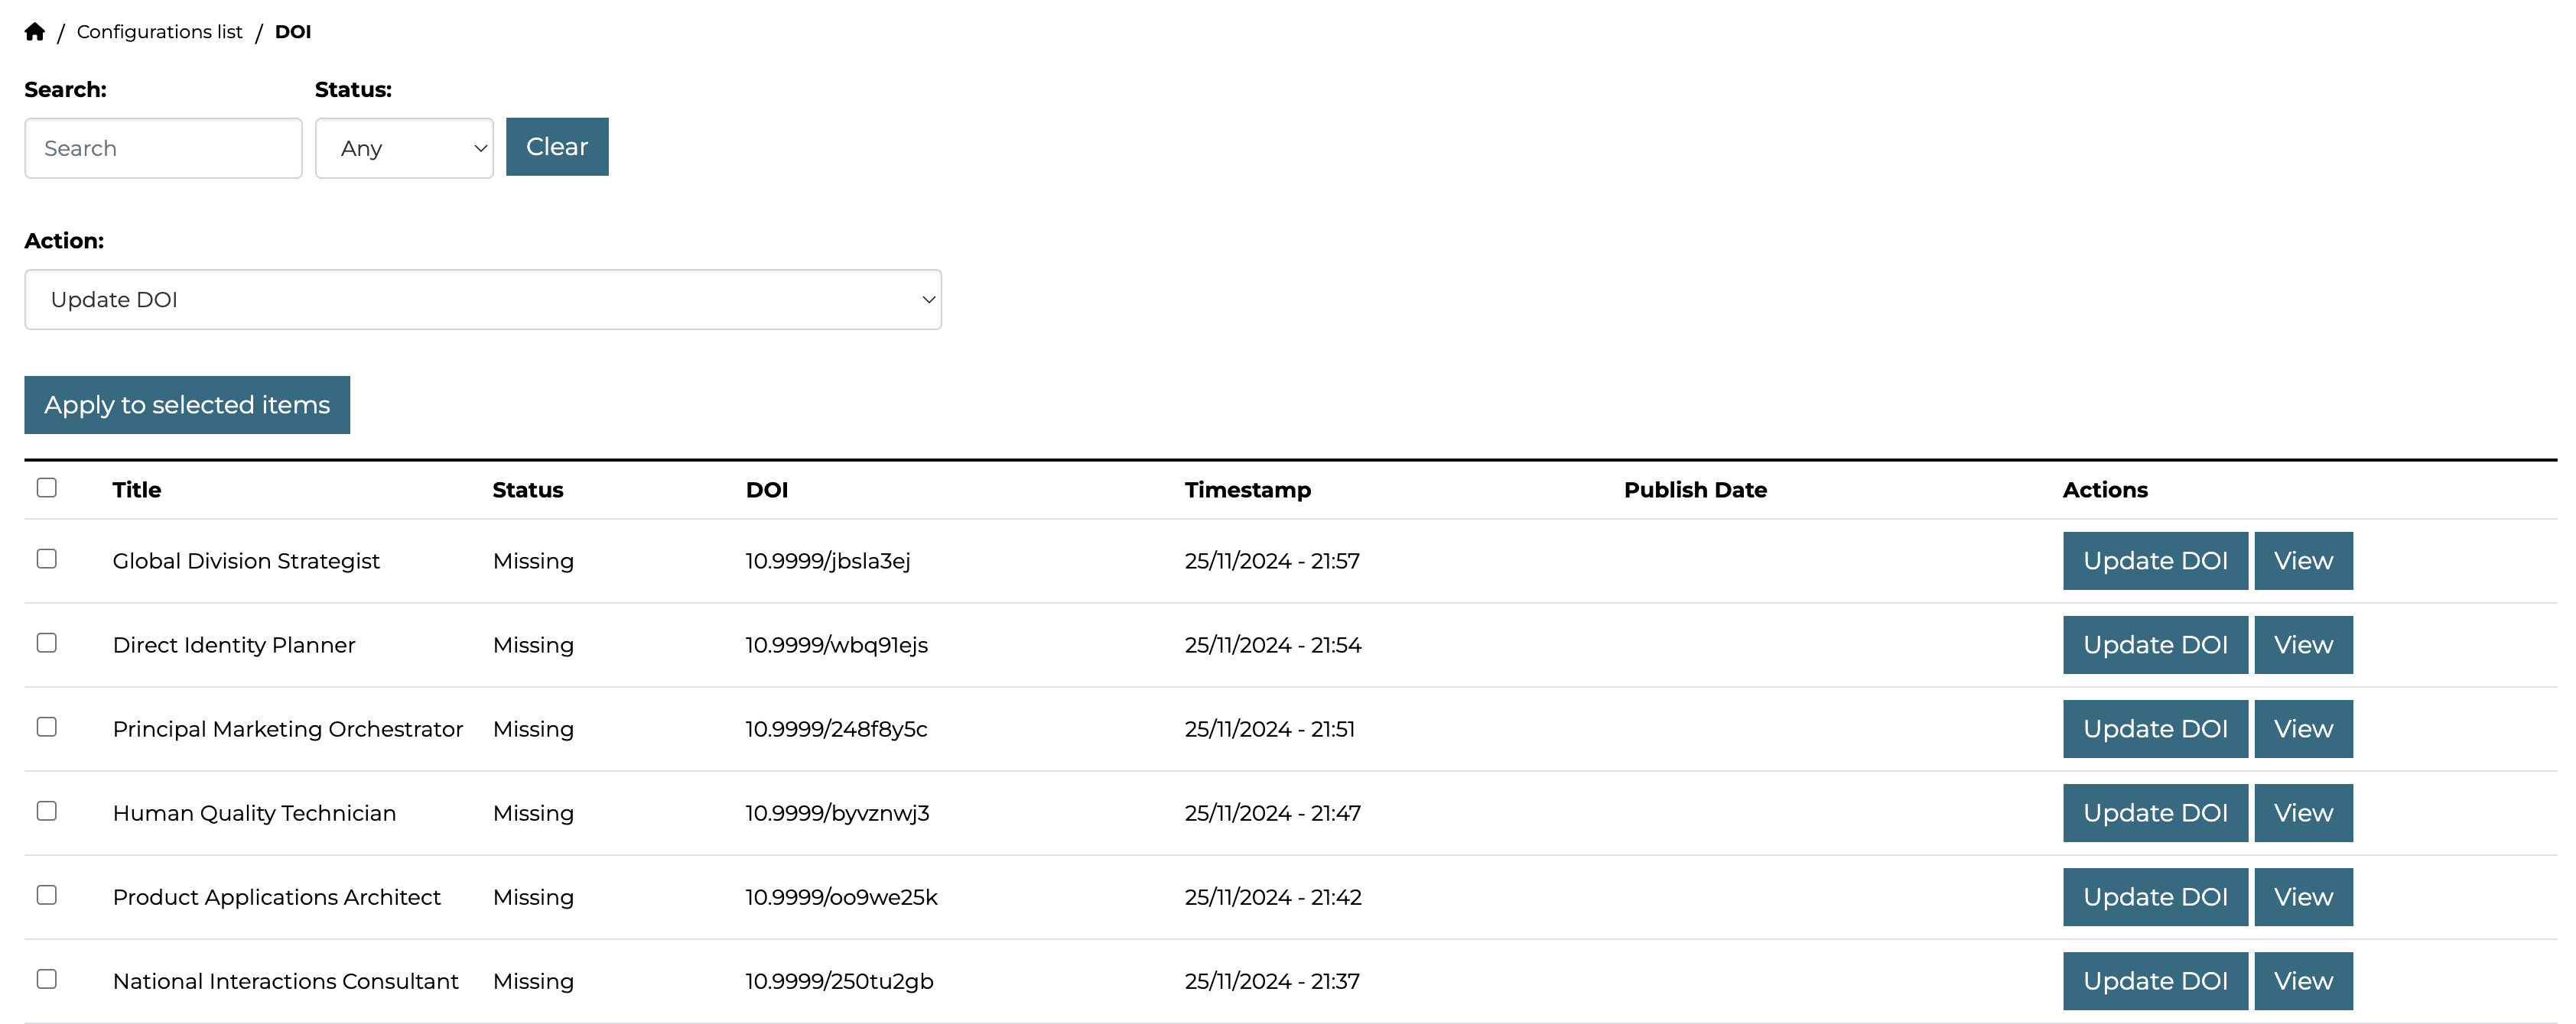Click Missing status of Global Division Strategist

coord(533,560)
